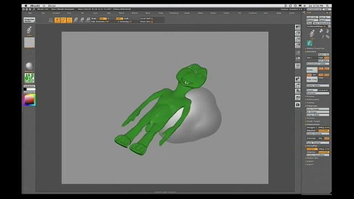Click the Create NormalMap button
The height and width of the screenshot is (199, 354).
317,155
